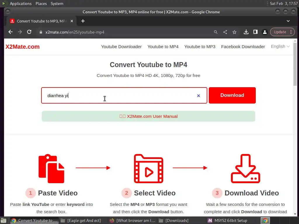299x224 pixels.
Task: Click the page vertical scrollbar thumb
Action: coord(295,64)
